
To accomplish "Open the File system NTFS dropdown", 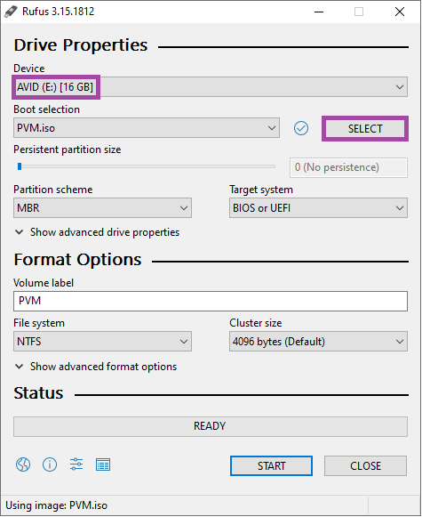I will pos(102,342).
